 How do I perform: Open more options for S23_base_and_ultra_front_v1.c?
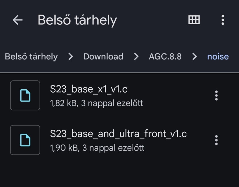tap(216, 140)
